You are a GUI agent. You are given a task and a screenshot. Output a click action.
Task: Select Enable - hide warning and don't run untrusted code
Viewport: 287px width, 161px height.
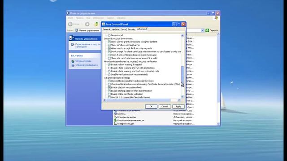click(109, 71)
